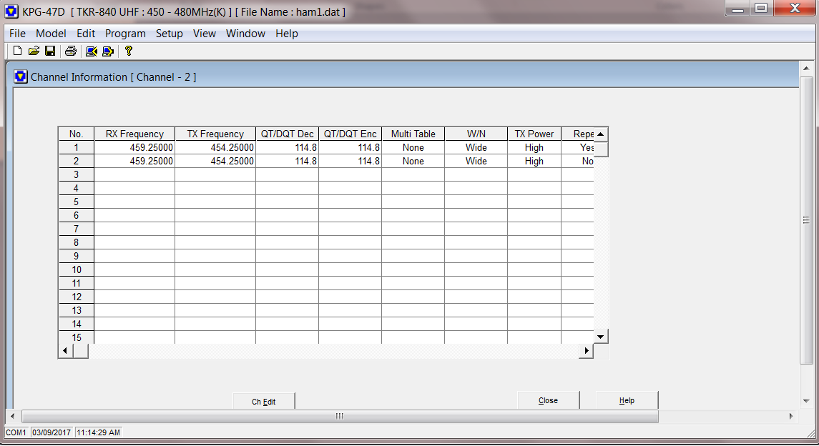Click the table's horizontal scroll right arrow
The image size is (819, 446).
click(x=587, y=351)
